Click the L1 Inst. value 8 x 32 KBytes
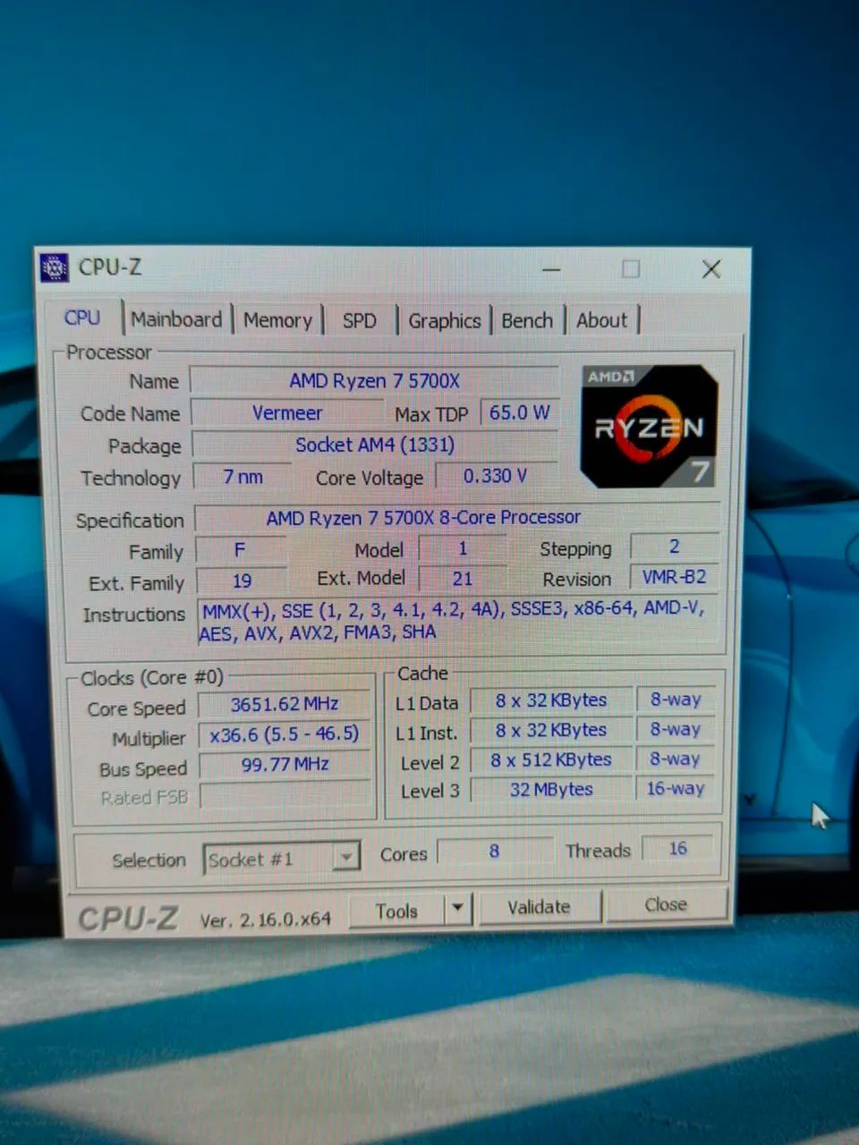 tap(551, 730)
